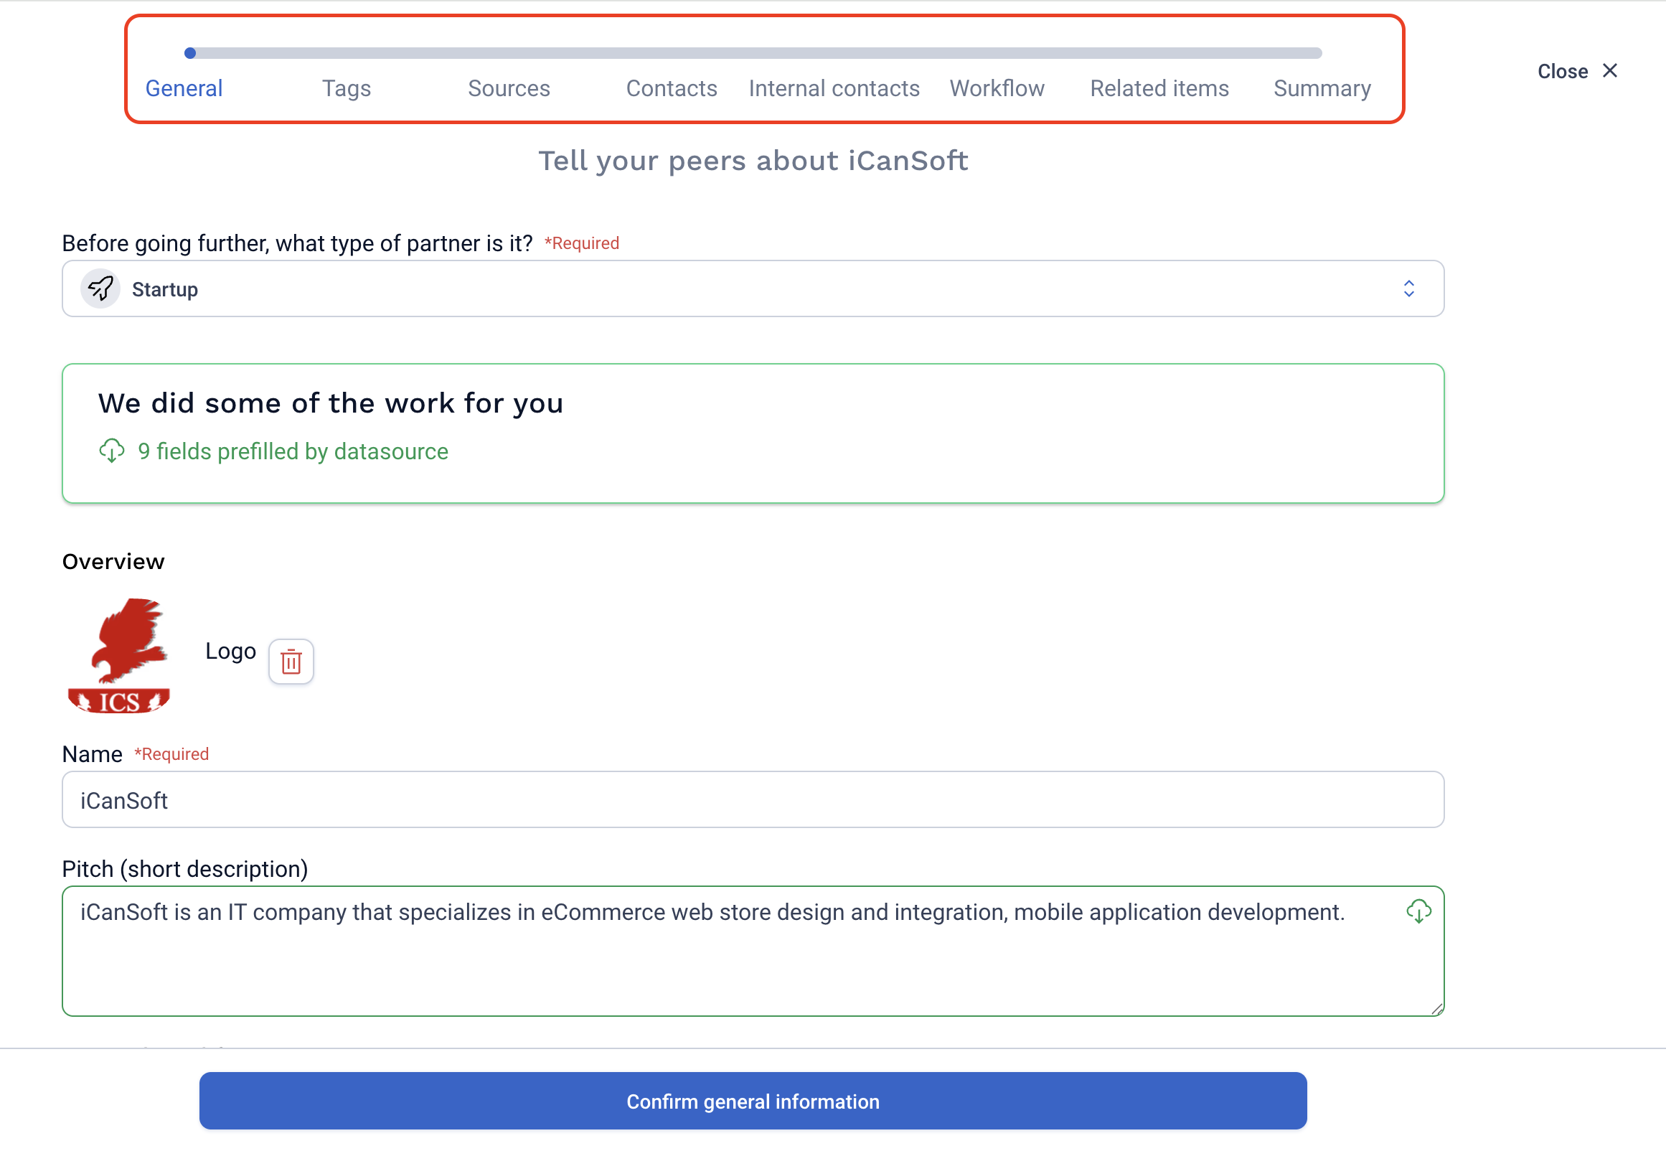1666x1151 pixels.
Task: Click the 'We did some of the work for you' text
Action: (x=330, y=403)
